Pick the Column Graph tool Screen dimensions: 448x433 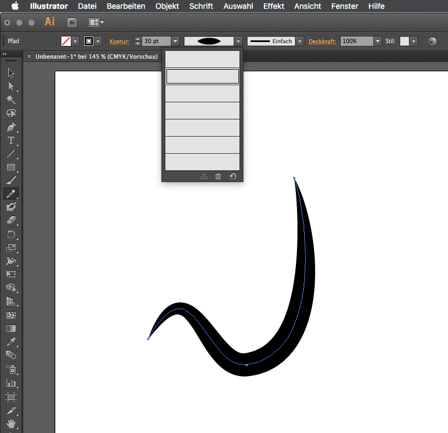[11, 383]
